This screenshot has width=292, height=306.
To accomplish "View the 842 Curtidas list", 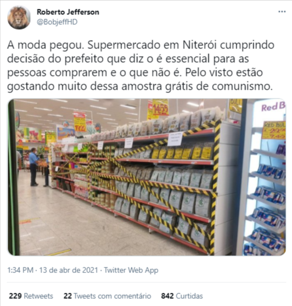I will (x=182, y=296).
